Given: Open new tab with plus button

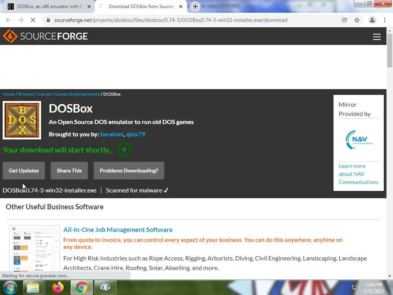Looking at the screenshot, I should point(195,7).
